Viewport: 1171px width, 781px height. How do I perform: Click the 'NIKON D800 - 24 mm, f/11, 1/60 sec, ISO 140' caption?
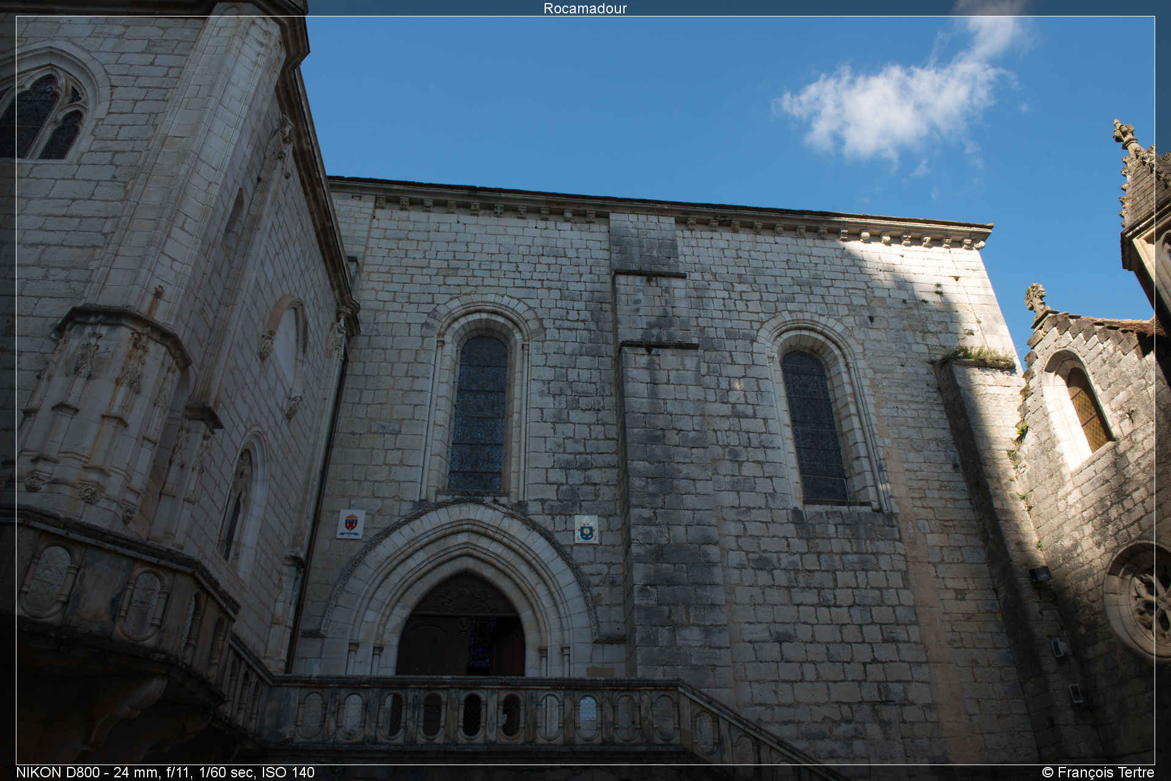pyautogui.click(x=165, y=772)
